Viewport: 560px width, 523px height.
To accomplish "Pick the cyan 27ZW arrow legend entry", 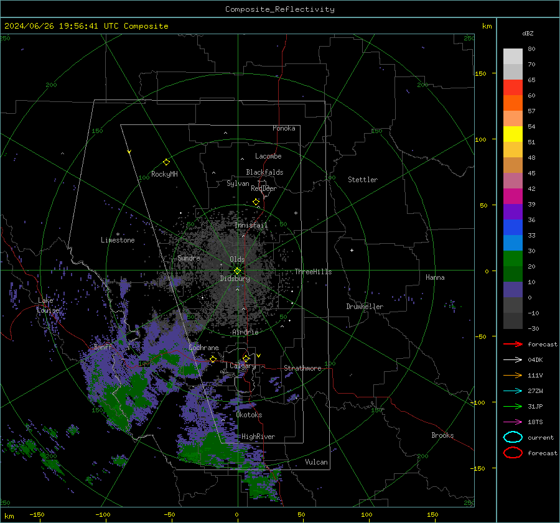I will 513,391.
